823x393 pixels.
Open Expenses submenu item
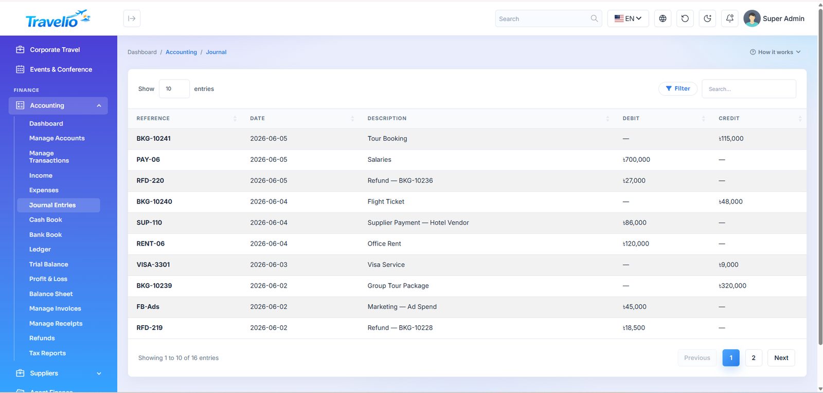click(x=44, y=190)
